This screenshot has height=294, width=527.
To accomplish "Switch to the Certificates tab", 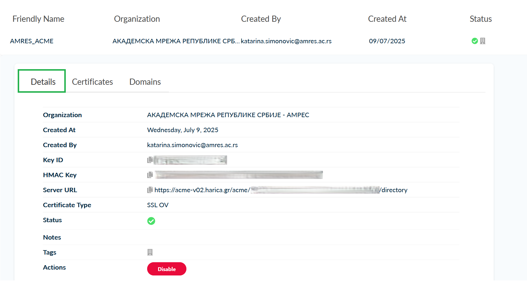I will (x=92, y=82).
